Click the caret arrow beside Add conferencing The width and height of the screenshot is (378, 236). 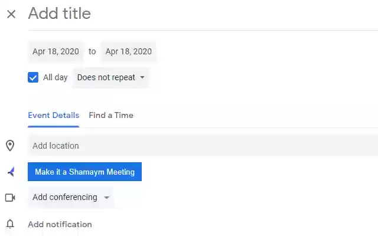[107, 198]
